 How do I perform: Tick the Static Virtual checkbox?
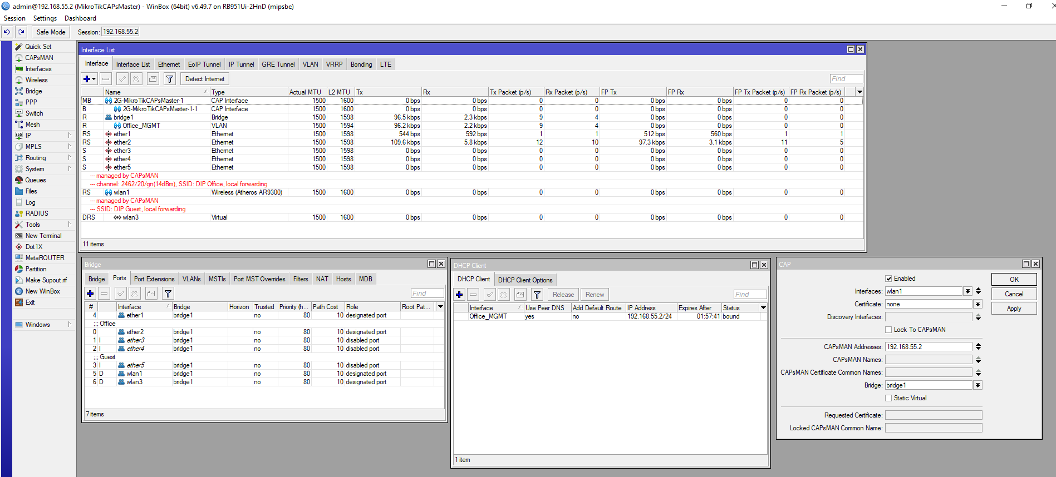point(888,398)
